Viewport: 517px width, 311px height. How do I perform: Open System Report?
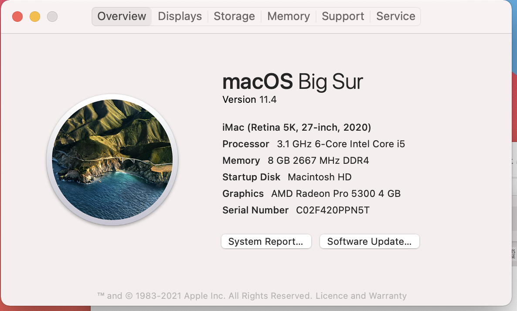pos(266,242)
